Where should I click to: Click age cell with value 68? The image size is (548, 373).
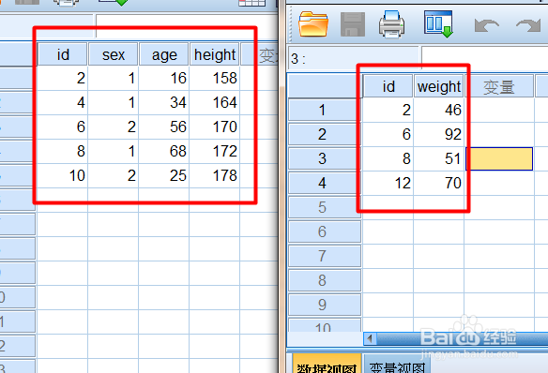(164, 151)
